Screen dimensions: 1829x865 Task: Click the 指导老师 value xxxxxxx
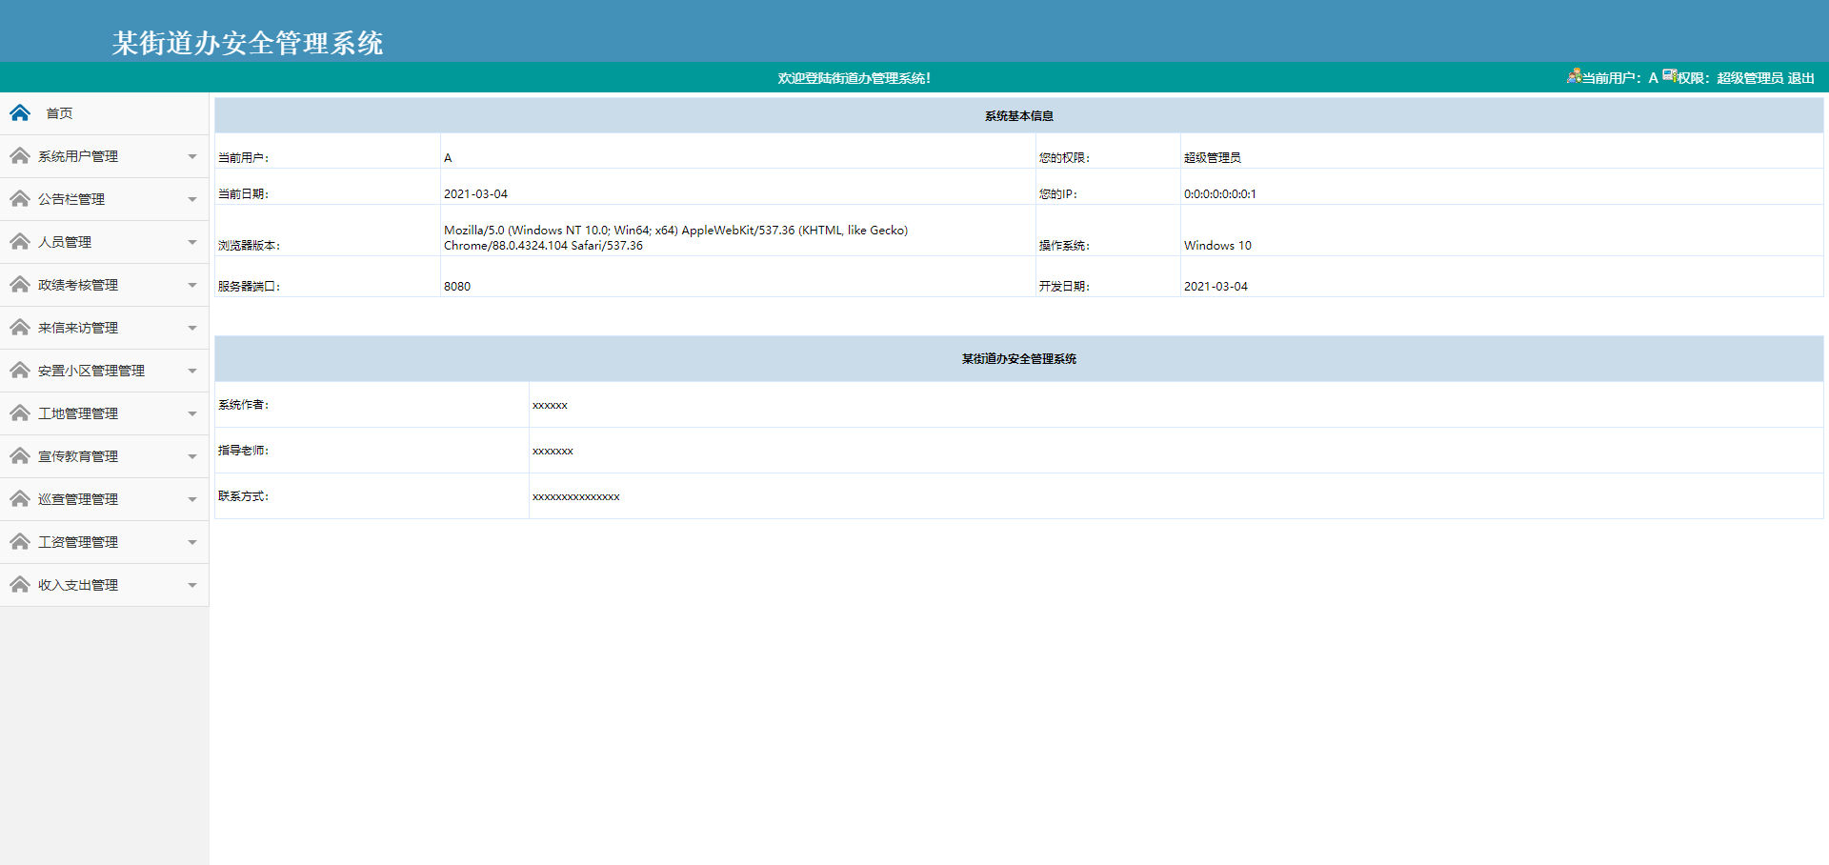coord(553,452)
